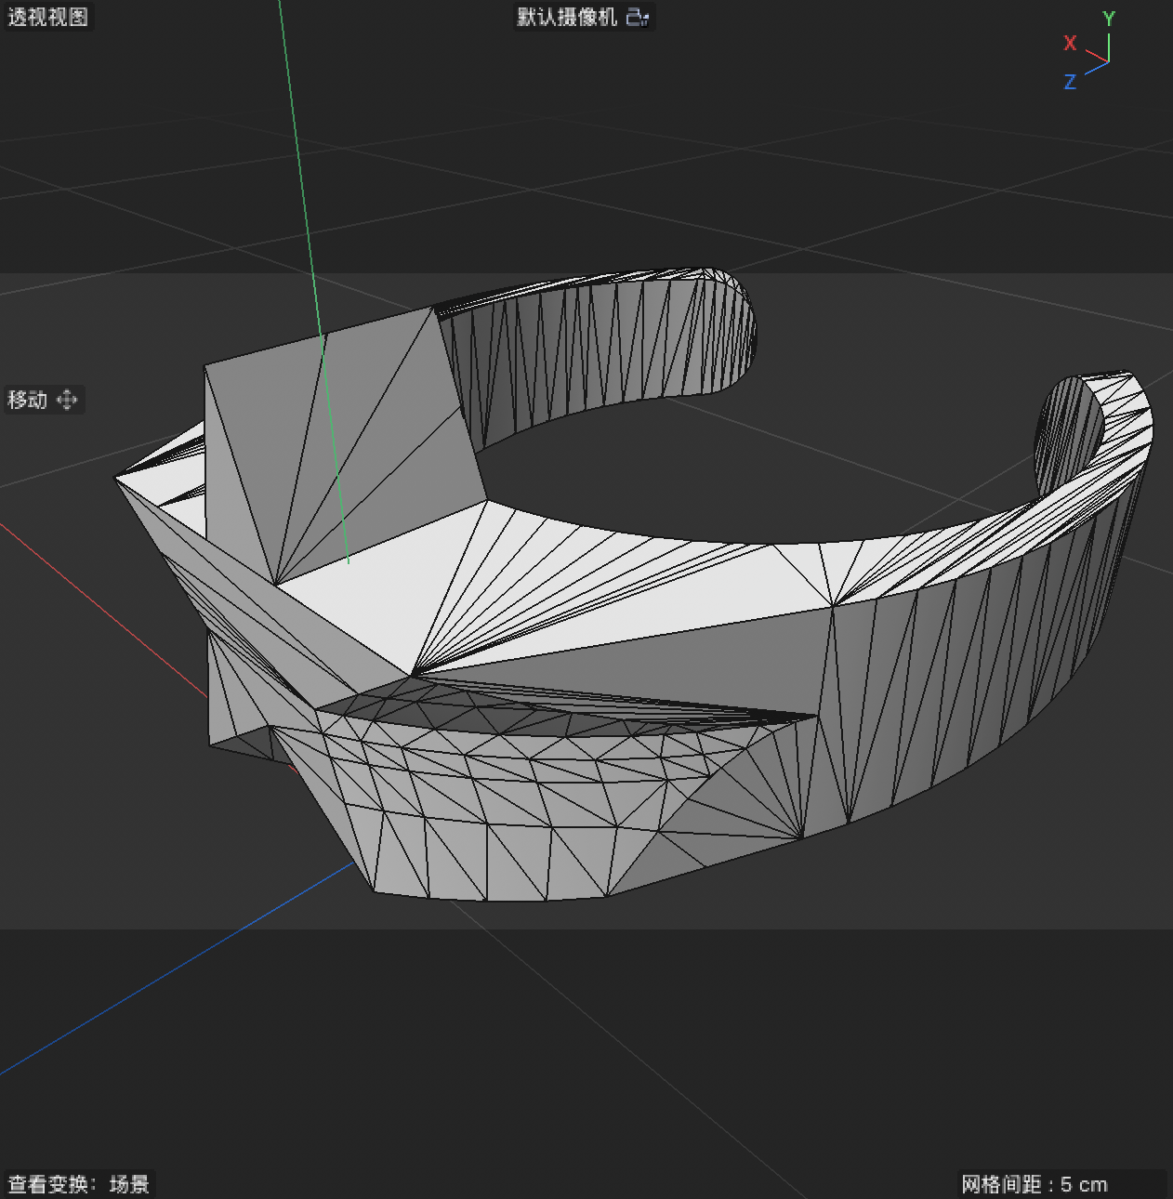This screenshot has height=1199, width=1173.
Task: Click the blue Z axis label in the gizmo
Action: click(x=1071, y=83)
